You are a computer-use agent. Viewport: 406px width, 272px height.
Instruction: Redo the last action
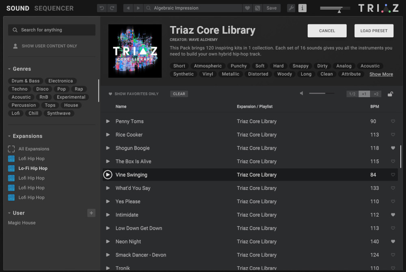(112, 8)
